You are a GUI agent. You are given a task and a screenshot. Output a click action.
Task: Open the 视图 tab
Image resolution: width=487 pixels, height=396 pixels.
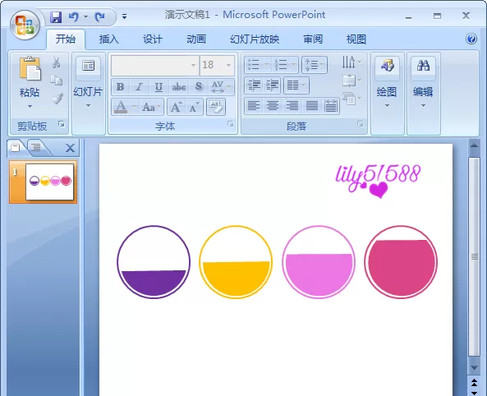point(356,39)
